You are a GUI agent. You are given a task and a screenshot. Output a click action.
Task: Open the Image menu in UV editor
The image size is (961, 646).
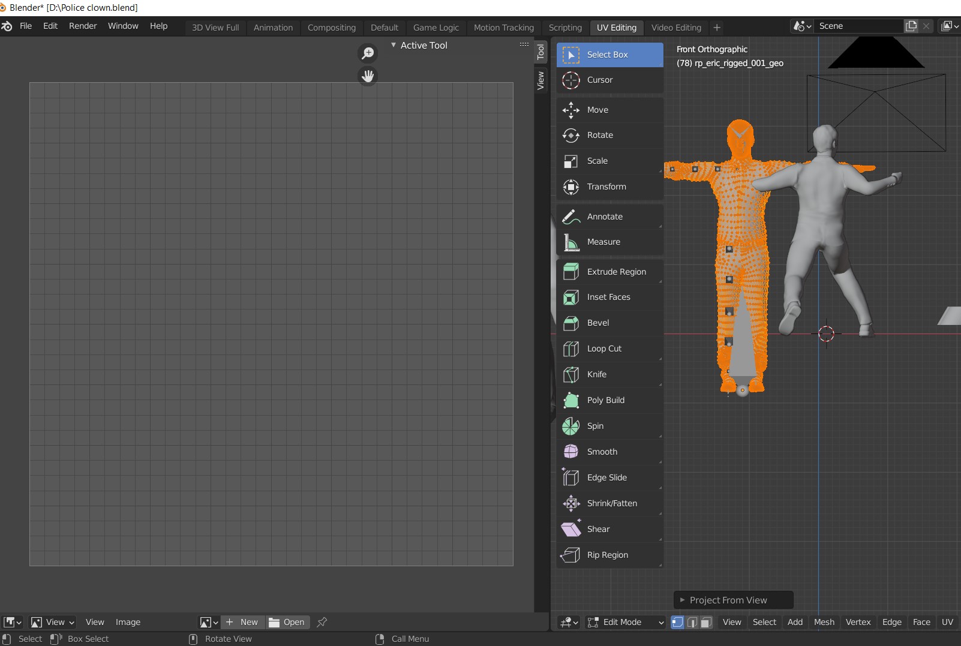[x=128, y=622]
